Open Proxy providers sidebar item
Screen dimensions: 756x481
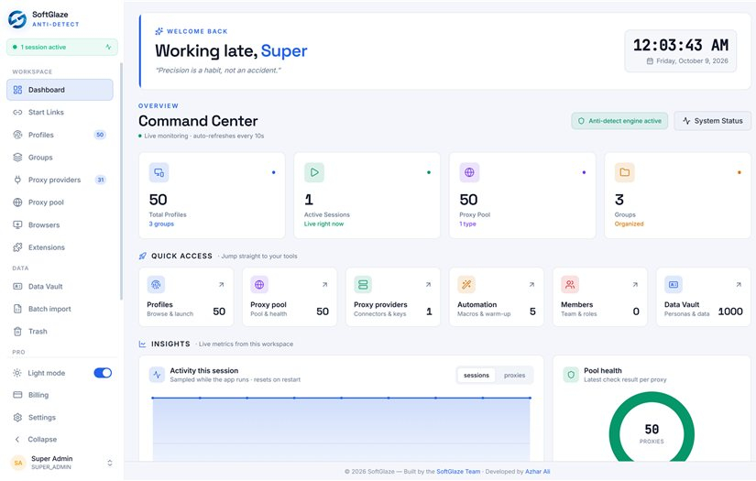pyautogui.click(x=60, y=180)
